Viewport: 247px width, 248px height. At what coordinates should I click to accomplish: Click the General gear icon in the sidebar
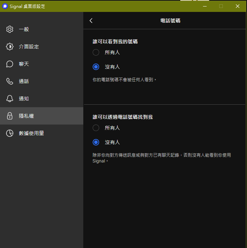[x=10, y=29]
